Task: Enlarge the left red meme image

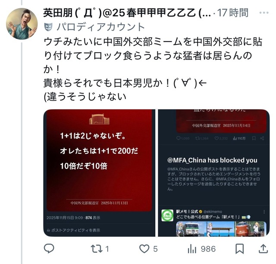Action: 99,173
